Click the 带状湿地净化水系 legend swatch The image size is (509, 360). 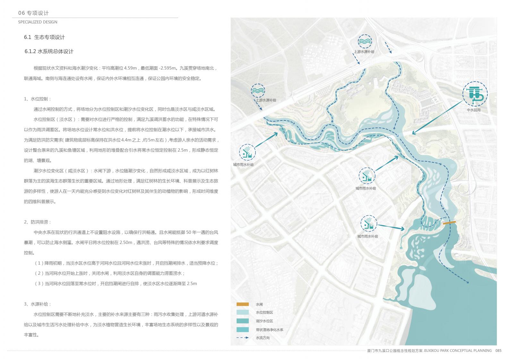[x=243, y=330]
